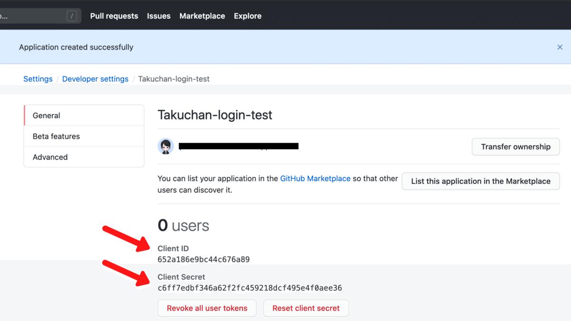571x321 pixels.
Task: Follow the Settings breadcrumb link
Action: pyautogui.click(x=38, y=79)
